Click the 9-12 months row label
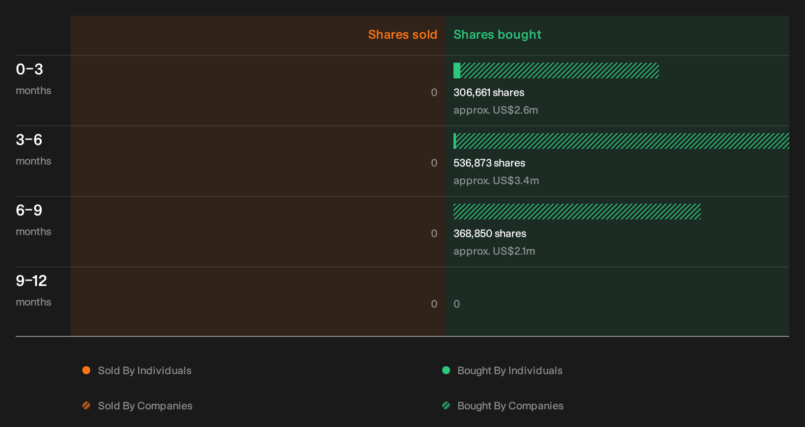Image resolution: width=805 pixels, height=427 pixels. click(x=33, y=290)
